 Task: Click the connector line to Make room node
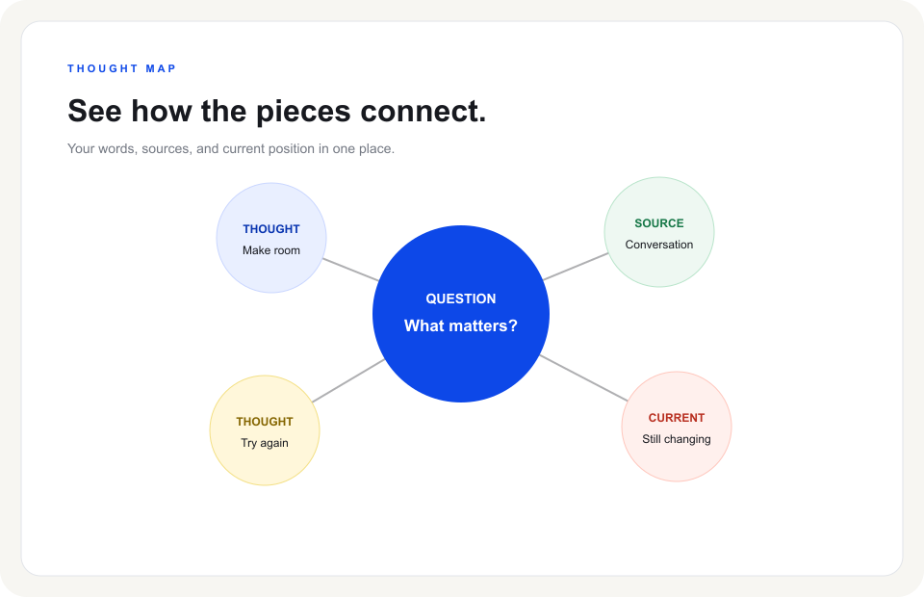point(350,270)
